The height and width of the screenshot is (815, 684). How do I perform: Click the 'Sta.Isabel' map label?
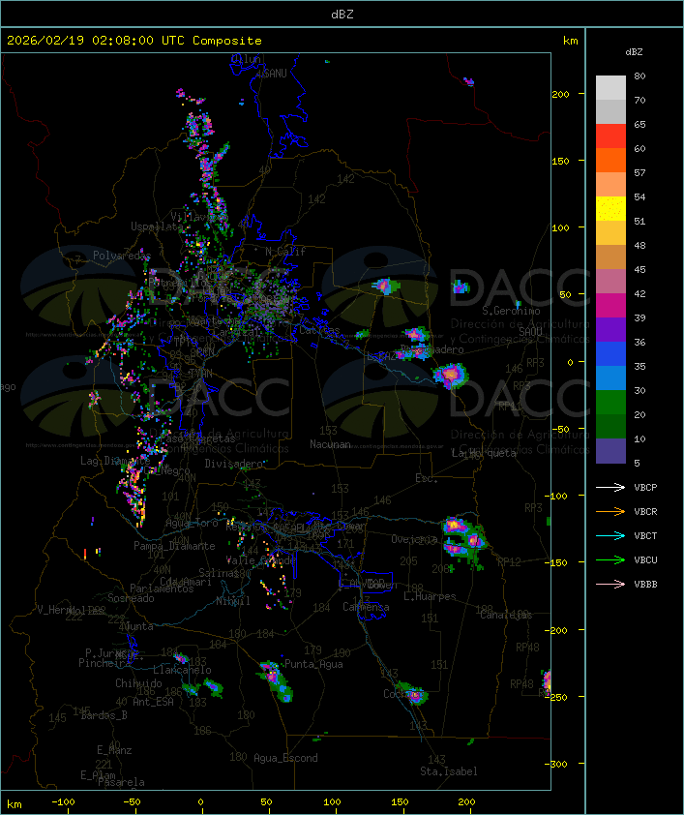[x=448, y=771]
